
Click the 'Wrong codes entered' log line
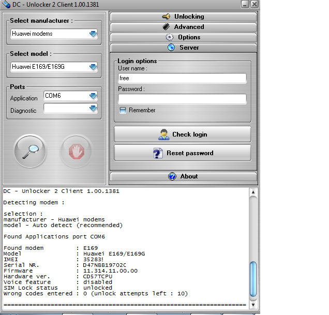[x=96, y=293]
